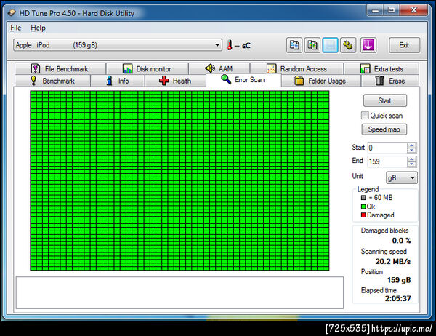Viewport: 436px width, 336px height.
Task: Decrease the End value with down arrow
Action: coord(411,164)
